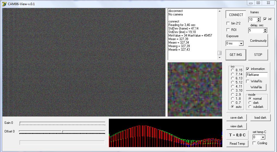Select iso 6..13 radio option
The image size is (277, 152).
click(x=232, y=78)
